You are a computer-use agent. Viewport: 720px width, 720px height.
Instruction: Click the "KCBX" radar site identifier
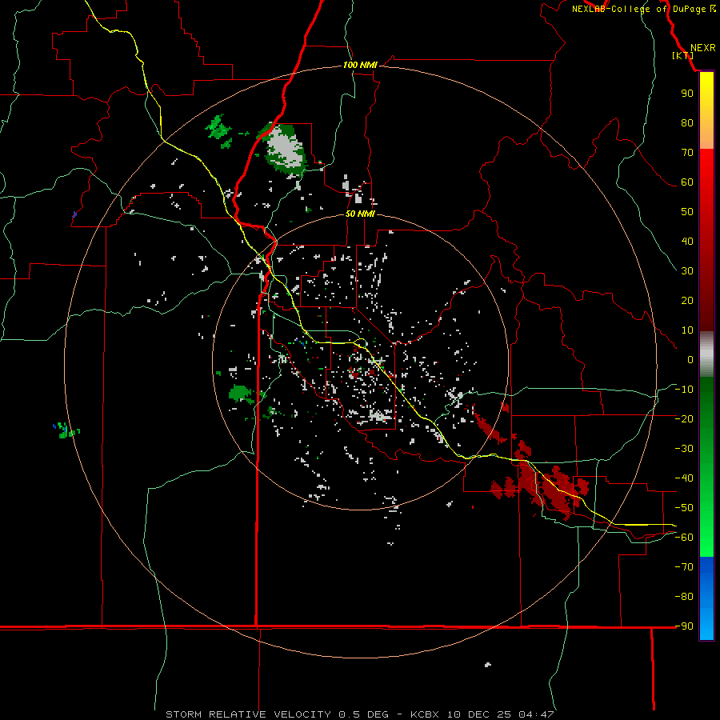[425, 714]
